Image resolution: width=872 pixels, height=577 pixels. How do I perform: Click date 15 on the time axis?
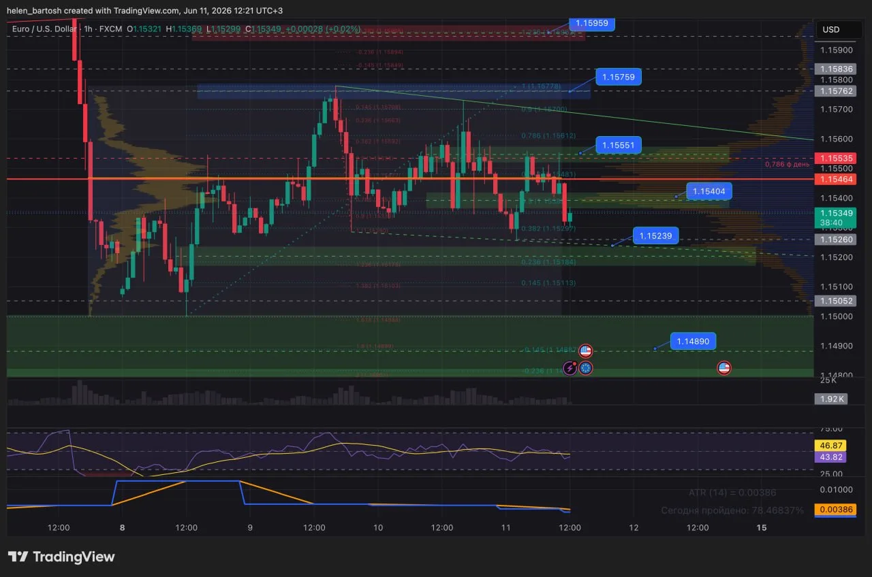(x=762, y=527)
